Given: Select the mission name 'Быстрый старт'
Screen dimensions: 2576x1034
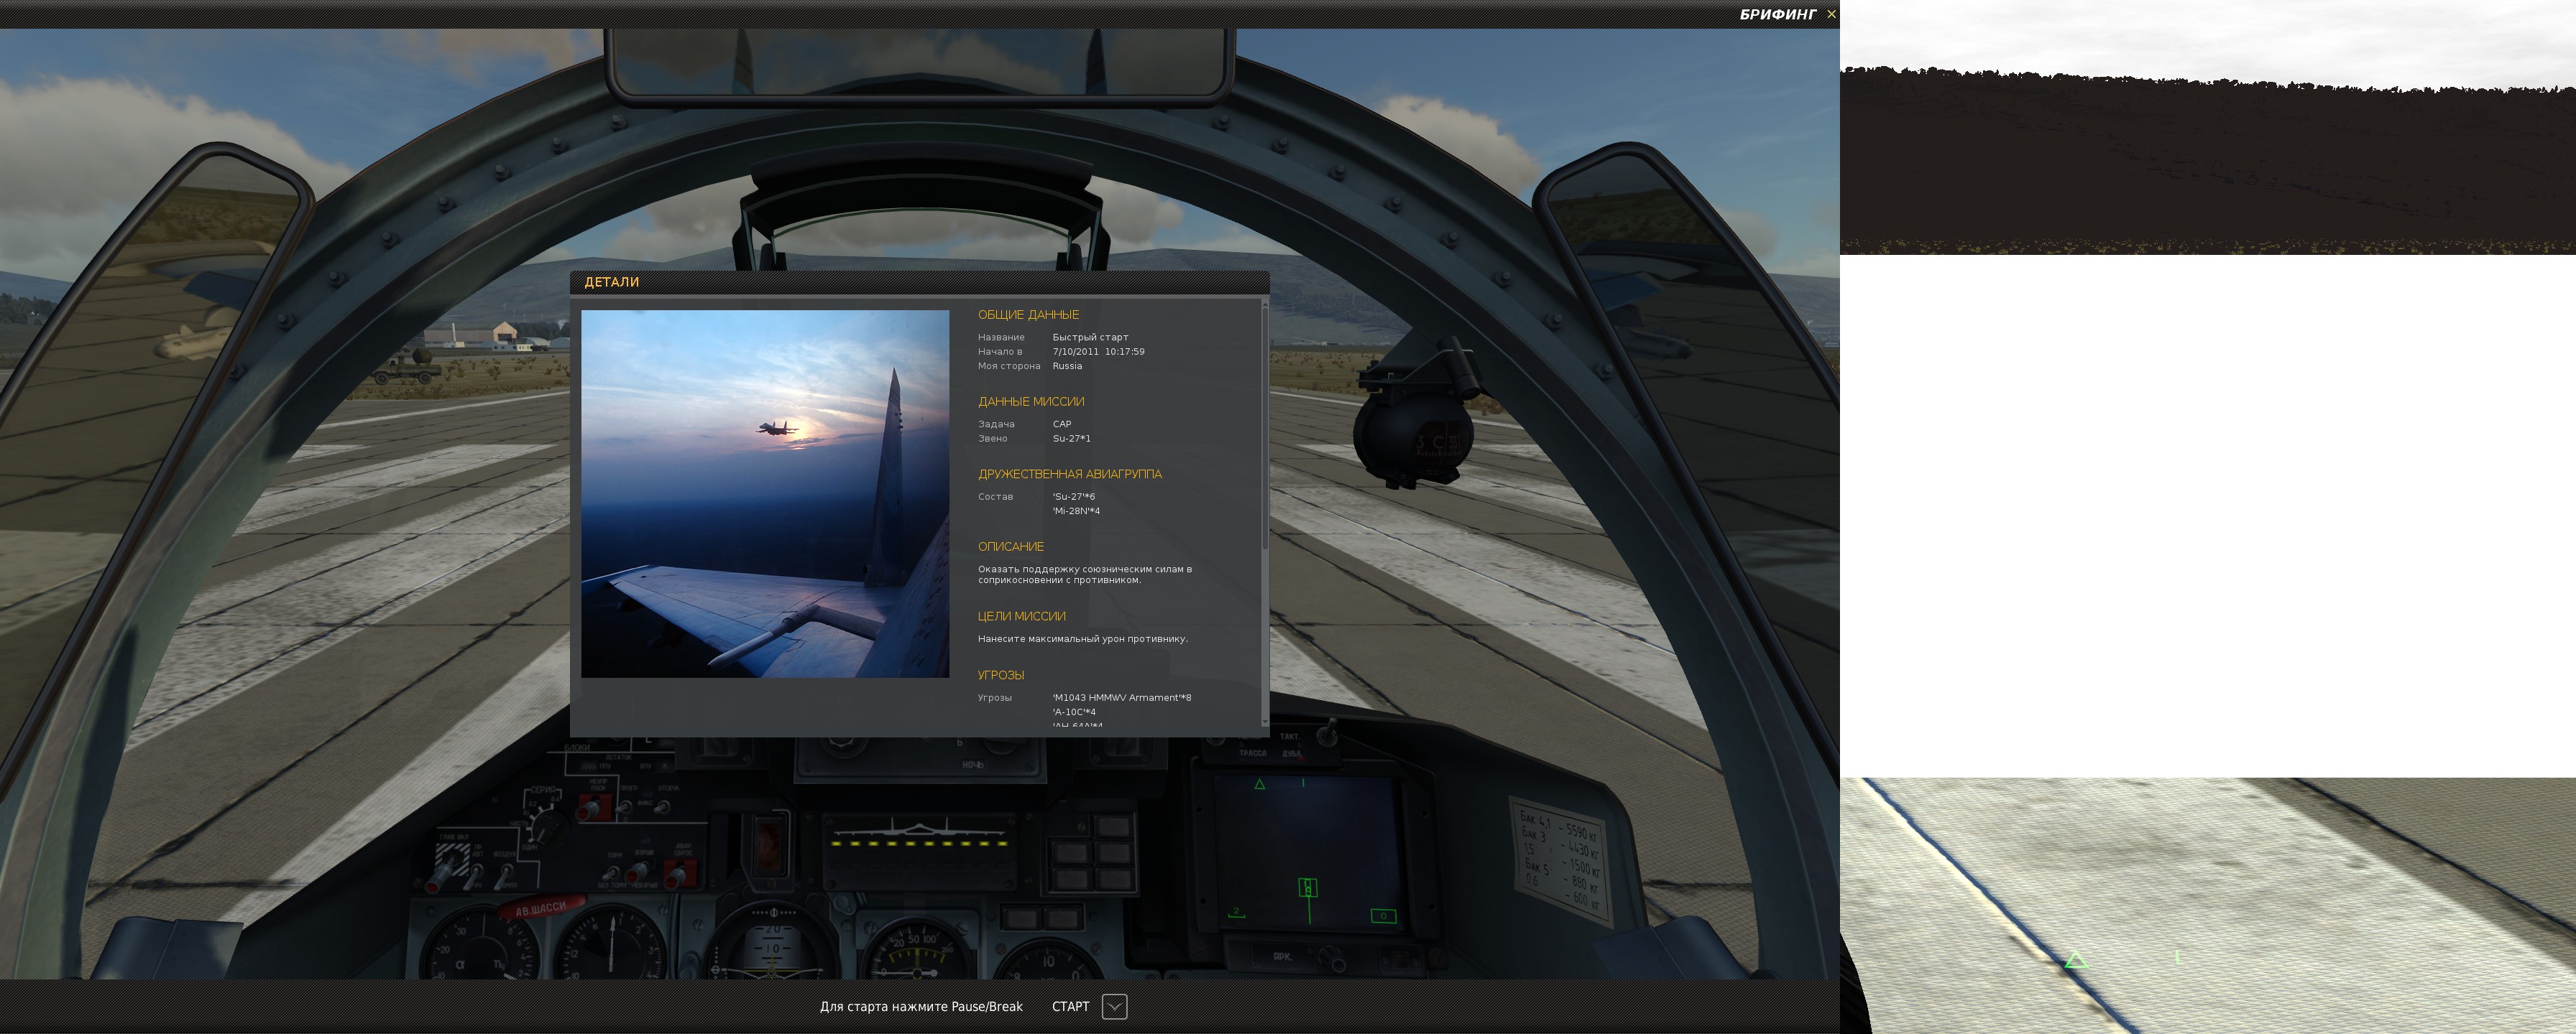Looking at the screenshot, I should coord(1090,337).
